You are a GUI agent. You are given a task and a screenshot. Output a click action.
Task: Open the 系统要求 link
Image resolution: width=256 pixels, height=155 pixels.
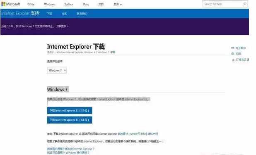pos(123,134)
